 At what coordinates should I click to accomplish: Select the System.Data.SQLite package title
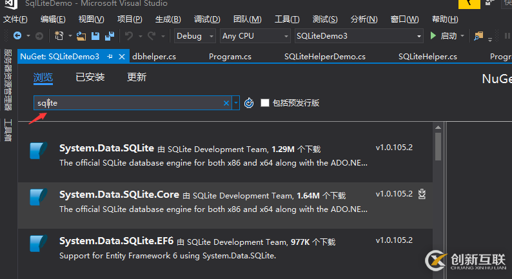(106, 148)
